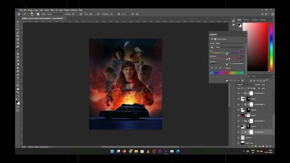290x163 pixels.
Task: Click the foreground color swatch in the toolbox
Action: pyautogui.click(x=17, y=102)
